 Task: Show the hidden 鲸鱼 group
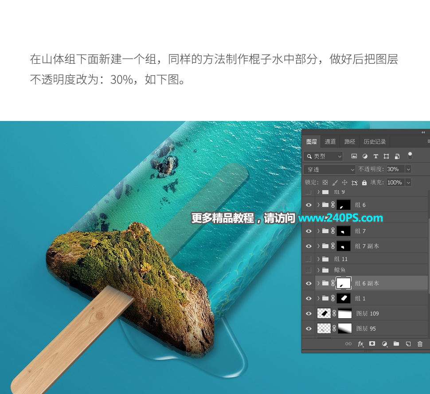click(x=309, y=270)
